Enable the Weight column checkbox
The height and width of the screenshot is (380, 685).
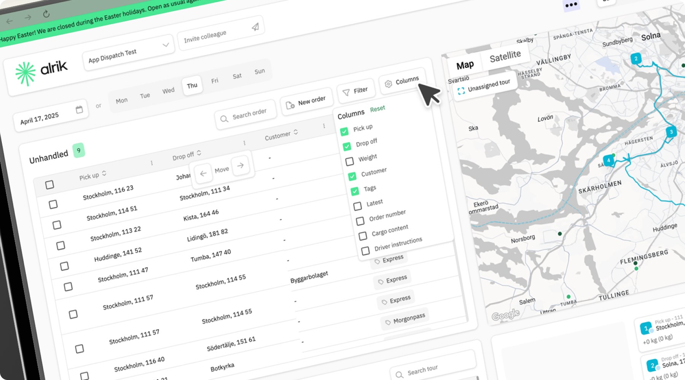point(349,161)
